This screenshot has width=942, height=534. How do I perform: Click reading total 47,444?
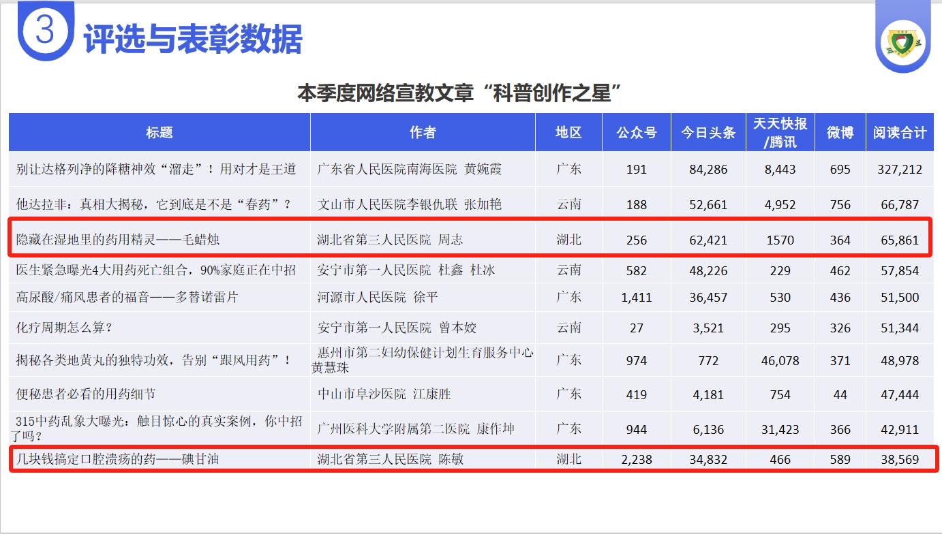click(x=900, y=394)
